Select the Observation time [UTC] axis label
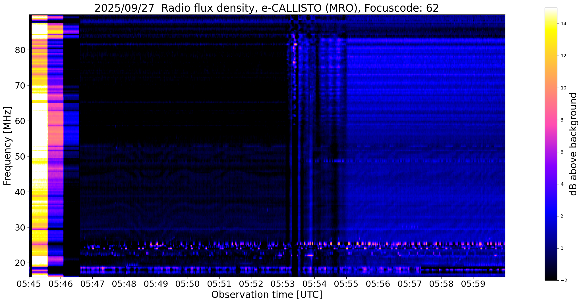This screenshot has width=582, height=303. [x=267, y=295]
